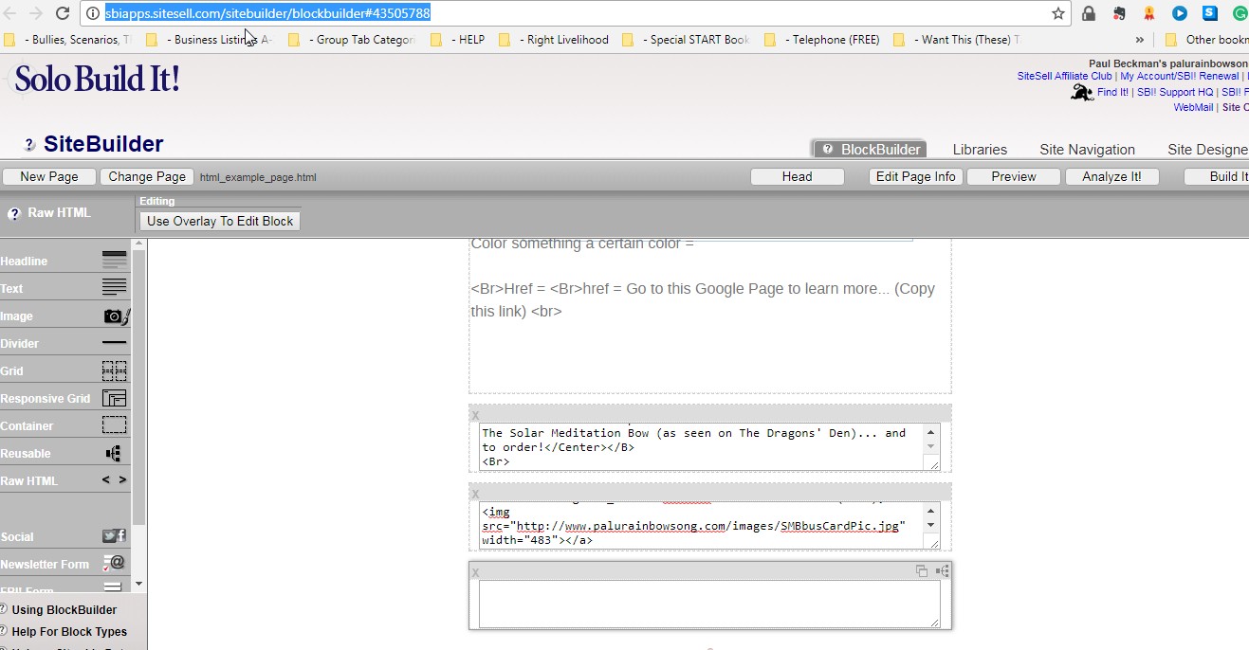The image size is (1249, 650).
Task: Open the Site Designer tab
Action: click(x=1208, y=150)
